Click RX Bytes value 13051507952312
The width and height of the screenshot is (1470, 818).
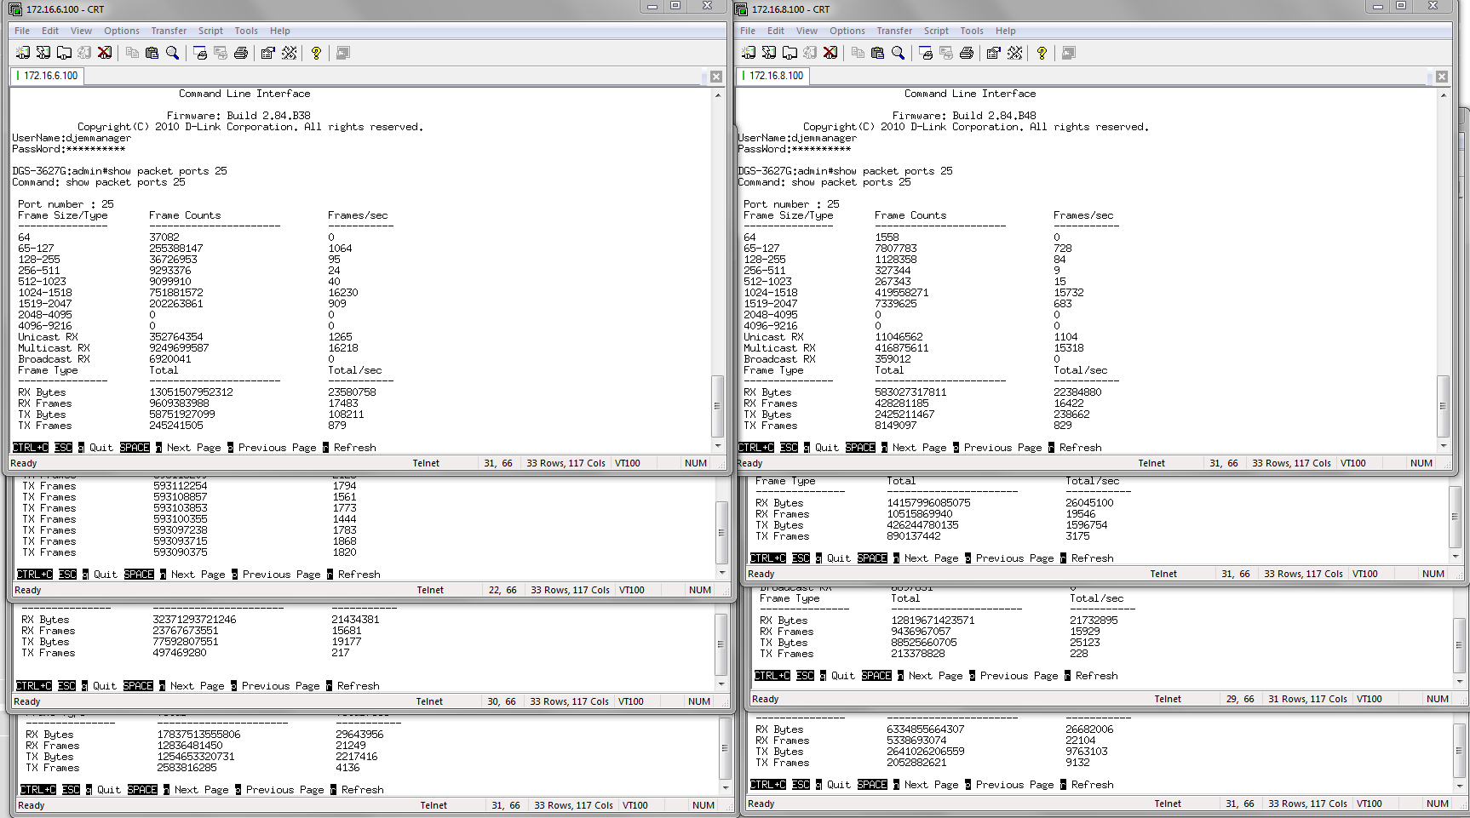(191, 392)
